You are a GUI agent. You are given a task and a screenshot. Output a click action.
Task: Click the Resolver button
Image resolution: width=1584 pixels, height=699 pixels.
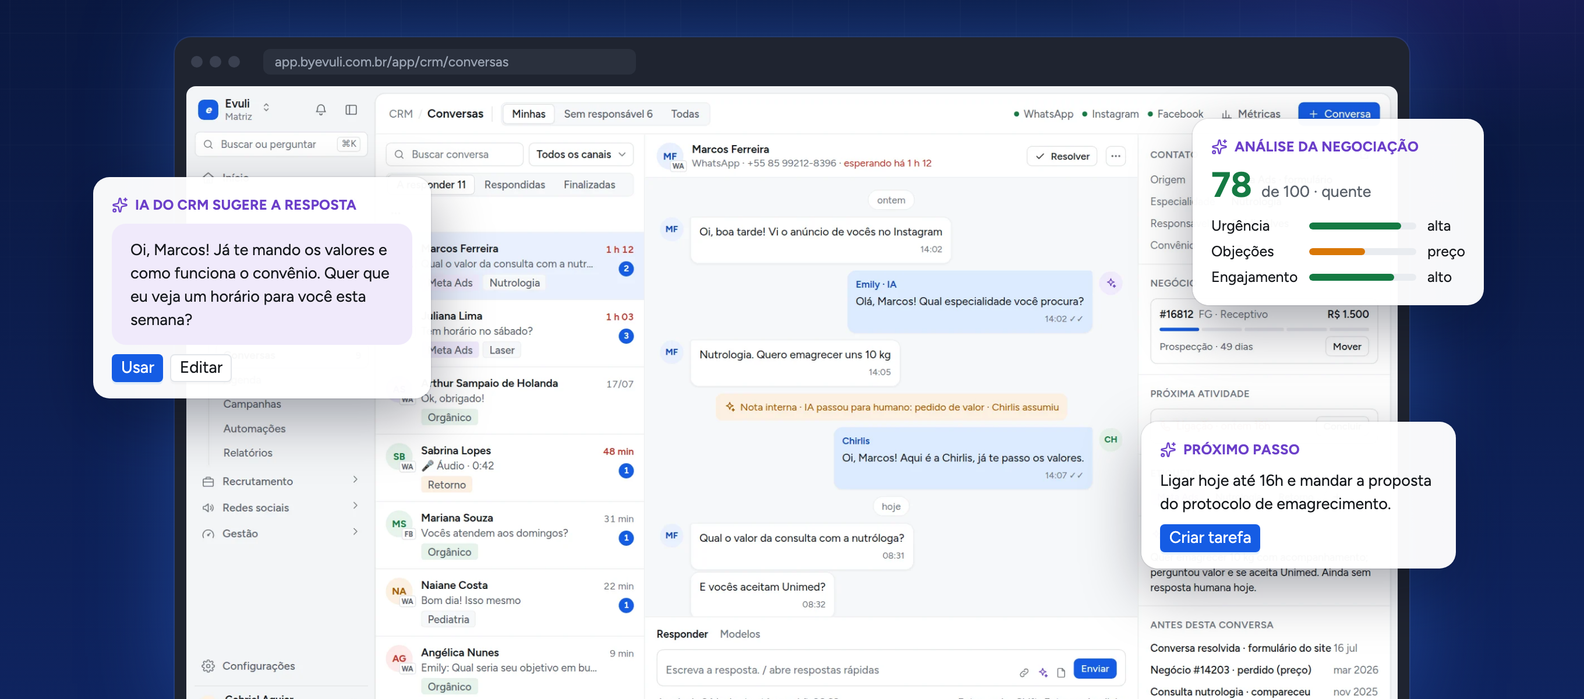[x=1062, y=156]
